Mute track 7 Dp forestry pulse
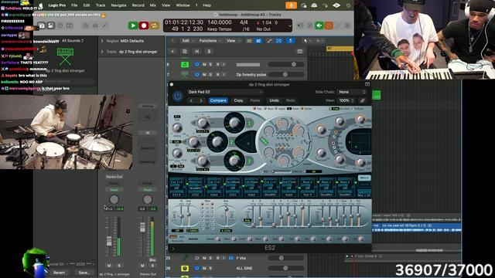Screen dimensions: 495x278 tap(204, 75)
